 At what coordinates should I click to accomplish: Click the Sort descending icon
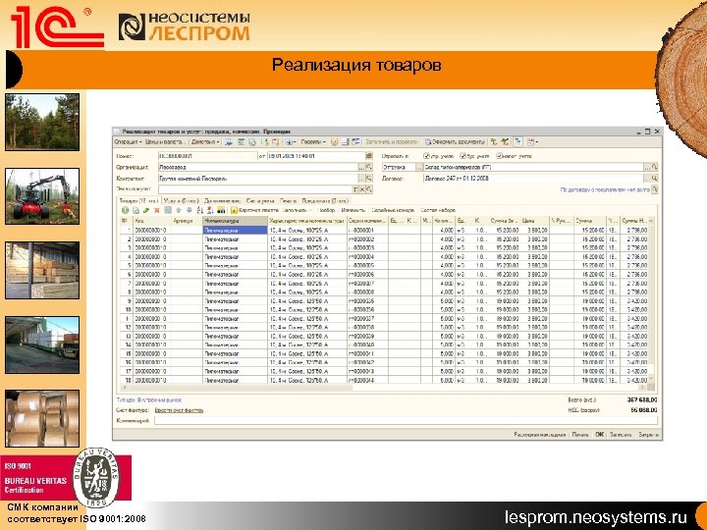(x=210, y=210)
